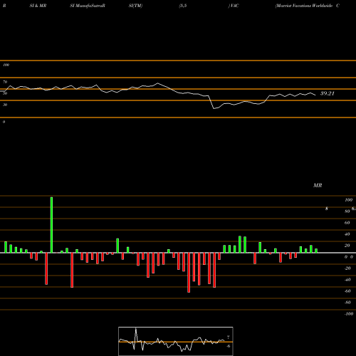Click the "MR" panel label

318,185
